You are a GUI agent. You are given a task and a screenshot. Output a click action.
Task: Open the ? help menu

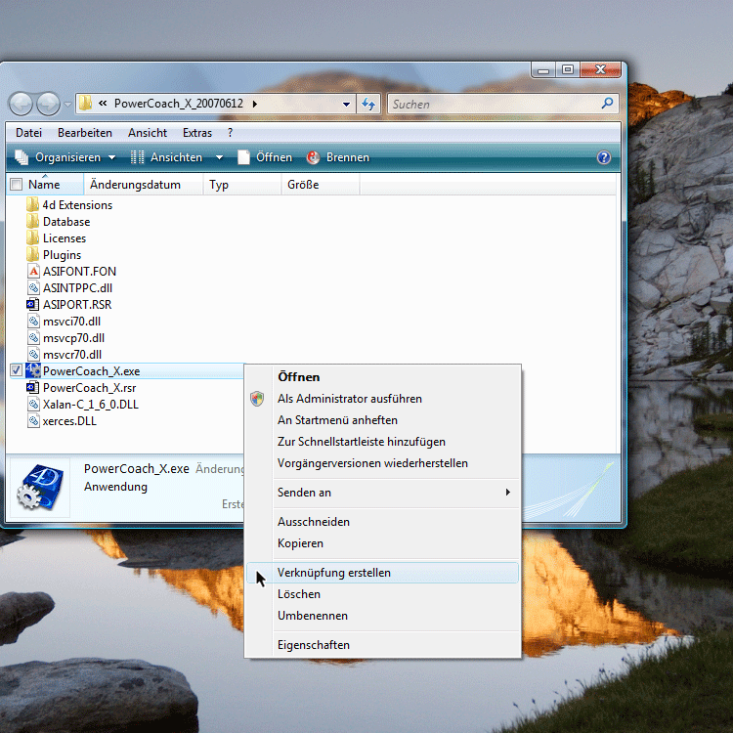[x=230, y=133]
